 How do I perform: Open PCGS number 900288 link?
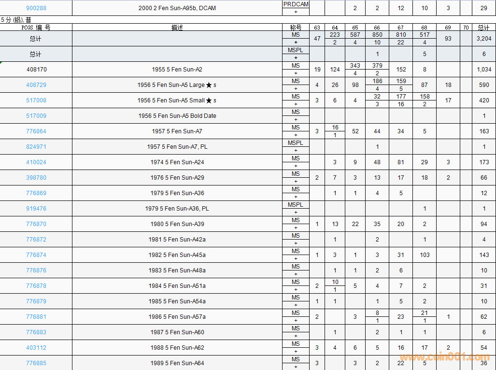(x=36, y=8)
